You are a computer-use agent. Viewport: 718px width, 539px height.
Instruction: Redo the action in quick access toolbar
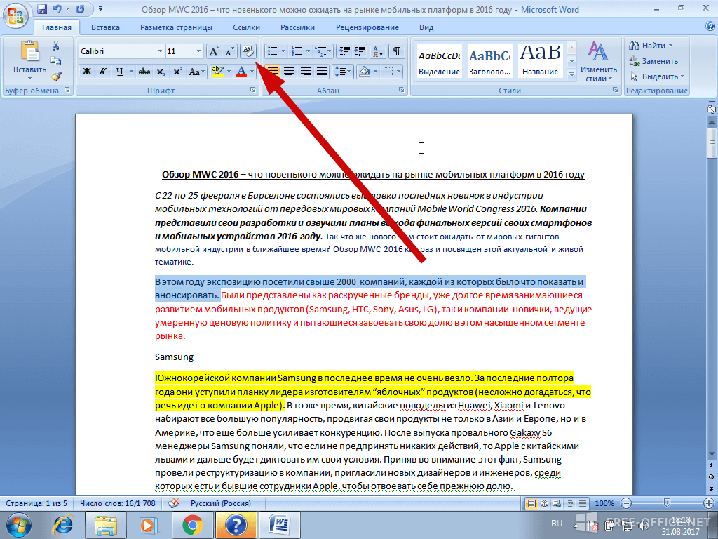[x=80, y=9]
